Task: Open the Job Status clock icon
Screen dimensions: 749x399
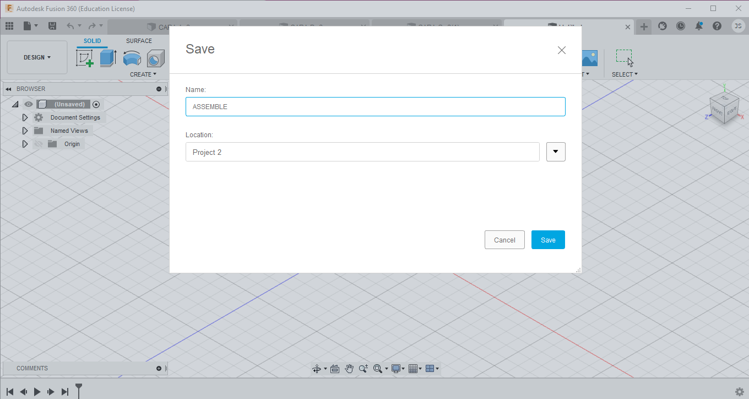Action: (x=681, y=26)
